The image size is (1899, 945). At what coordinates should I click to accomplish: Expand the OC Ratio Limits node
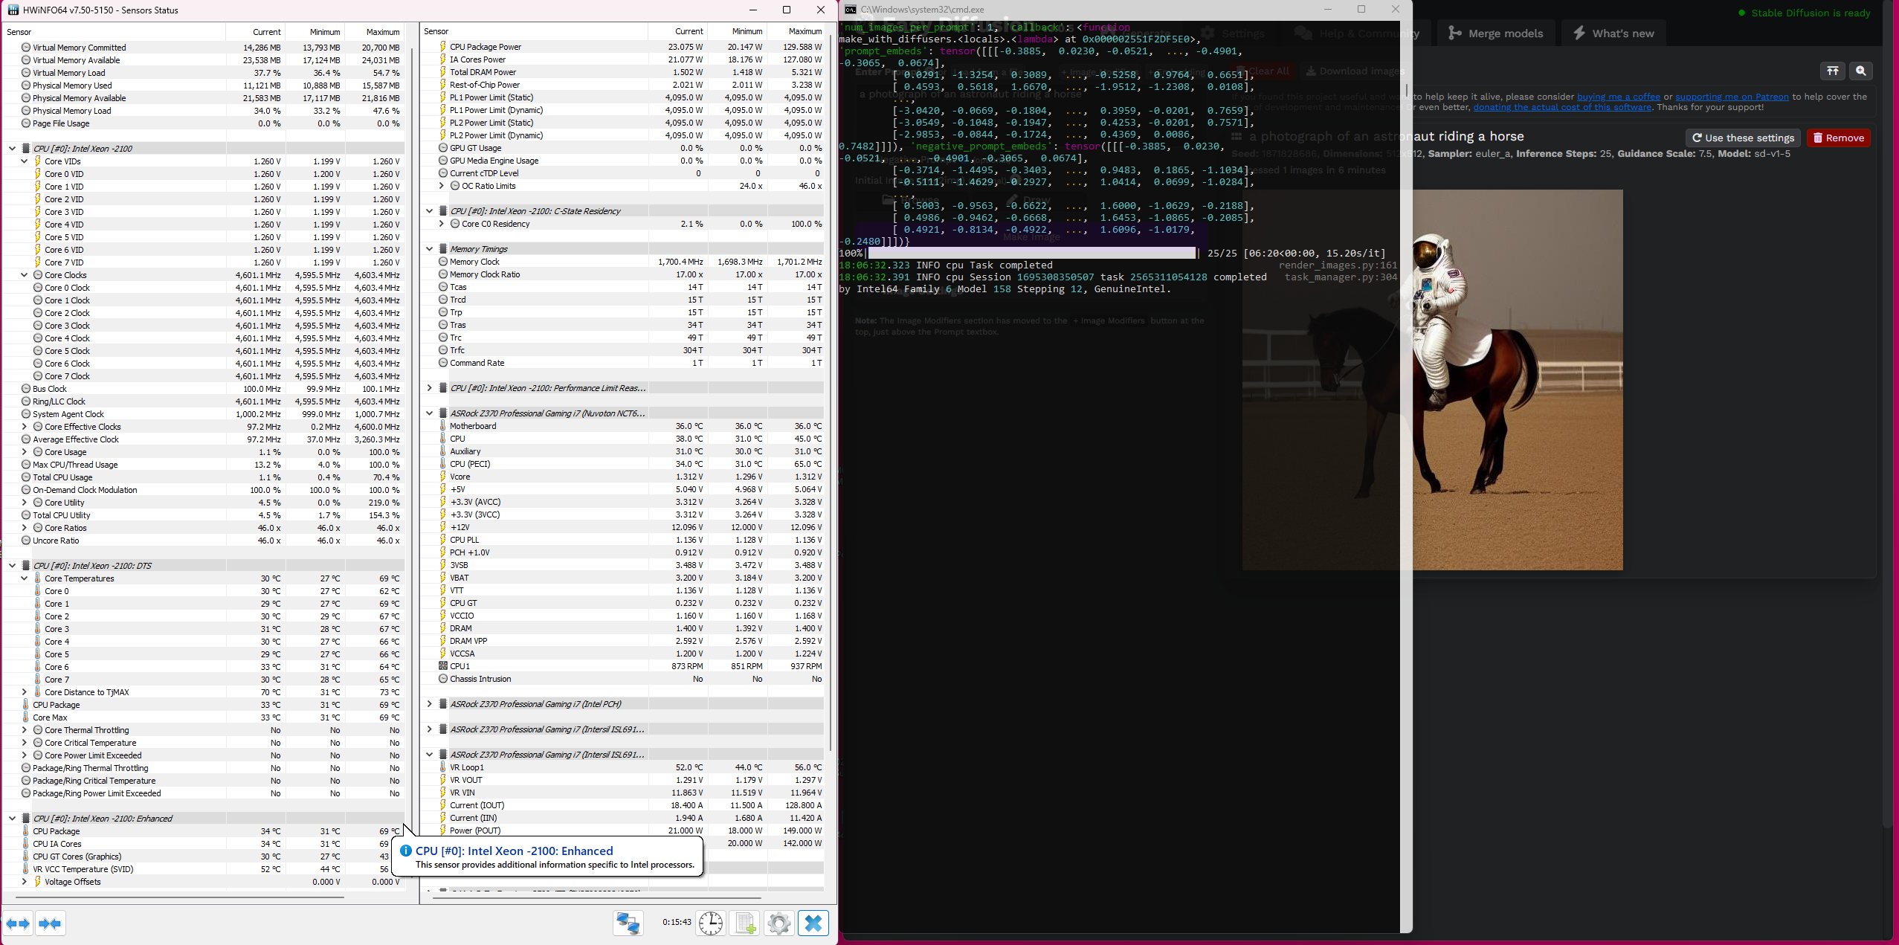442,186
